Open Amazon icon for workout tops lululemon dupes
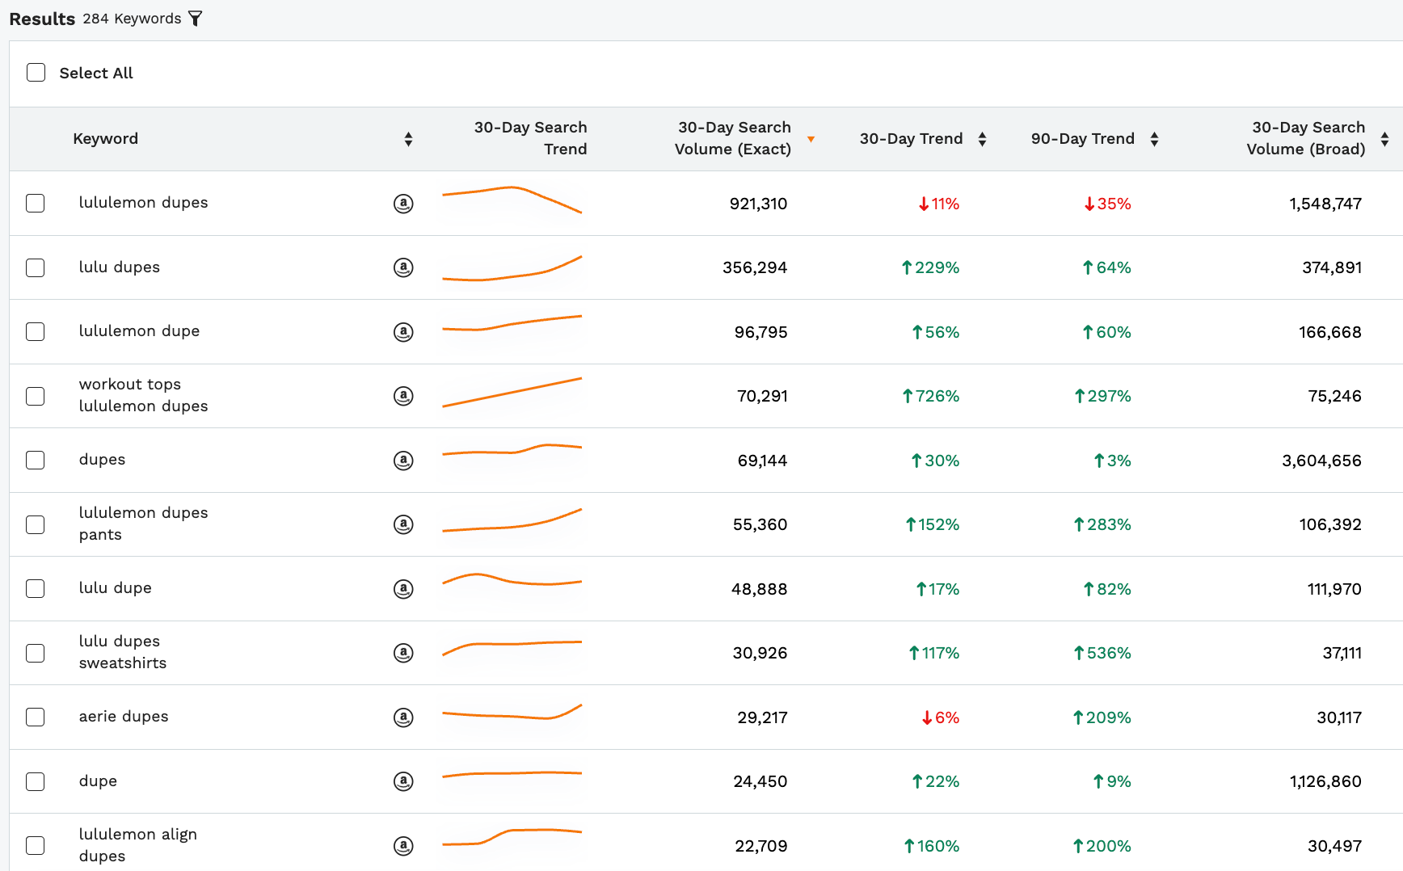Screen dimensions: 1403x871 pyautogui.click(x=403, y=396)
